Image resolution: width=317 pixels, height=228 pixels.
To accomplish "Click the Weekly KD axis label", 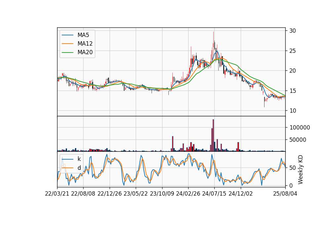I will [300, 170].
